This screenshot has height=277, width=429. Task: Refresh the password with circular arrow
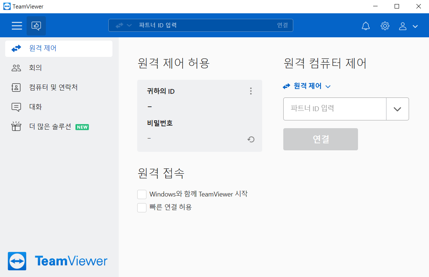(251, 139)
